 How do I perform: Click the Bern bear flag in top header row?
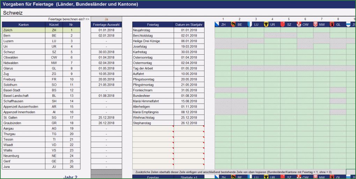tap(233, 25)
